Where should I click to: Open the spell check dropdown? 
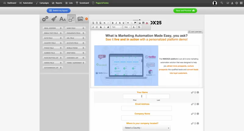click(x=139, y=27)
